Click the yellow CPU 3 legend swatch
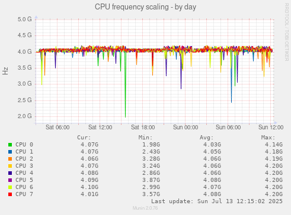 tap(10, 166)
